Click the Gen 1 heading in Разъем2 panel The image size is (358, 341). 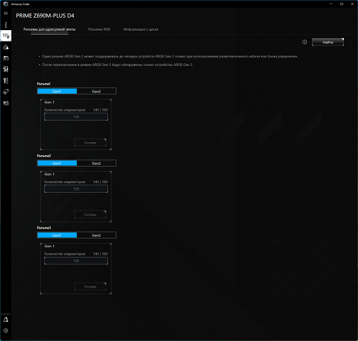point(49,174)
